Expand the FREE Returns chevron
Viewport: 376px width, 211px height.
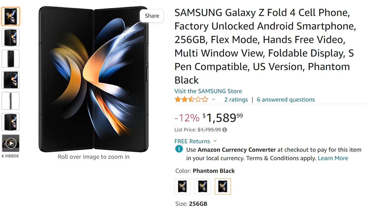[x=215, y=141]
